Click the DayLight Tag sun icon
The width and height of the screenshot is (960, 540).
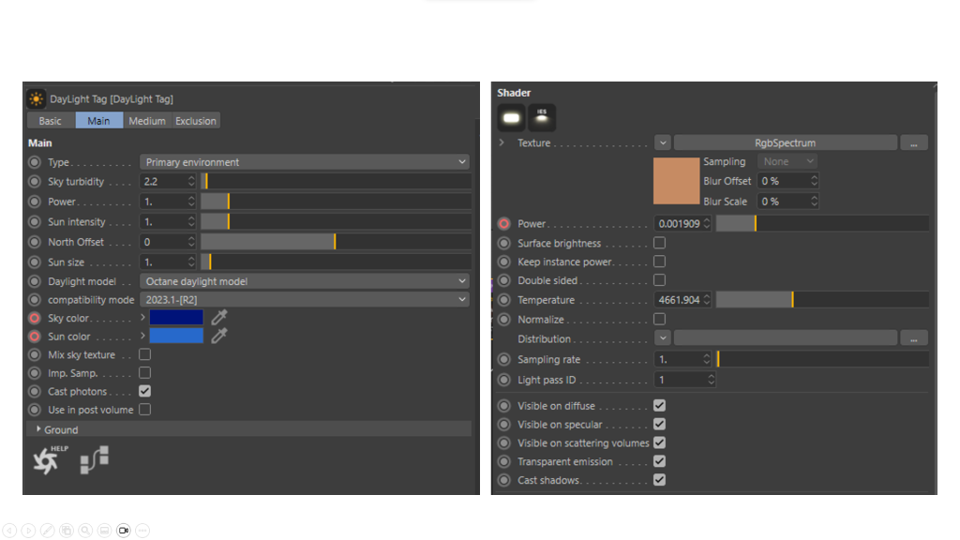click(x=37, y=98)
